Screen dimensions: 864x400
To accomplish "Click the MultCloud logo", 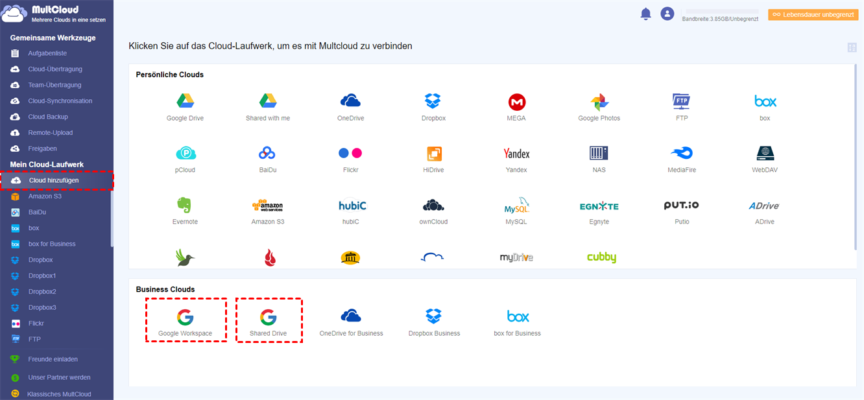I will (54, 14).
